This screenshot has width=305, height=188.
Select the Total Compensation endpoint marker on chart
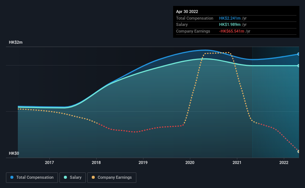[x=298, y=54]
